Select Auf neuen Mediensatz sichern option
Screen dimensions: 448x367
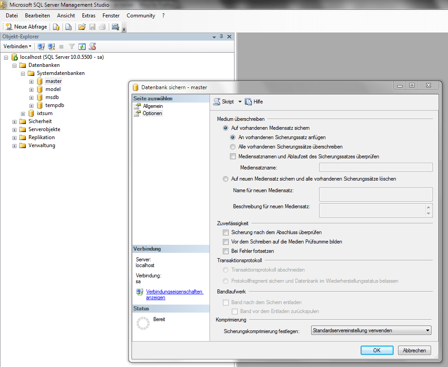(226, 179)
